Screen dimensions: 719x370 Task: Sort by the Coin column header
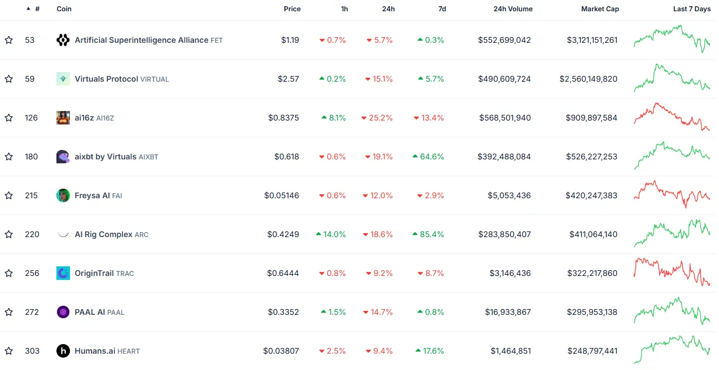(64, 9)
